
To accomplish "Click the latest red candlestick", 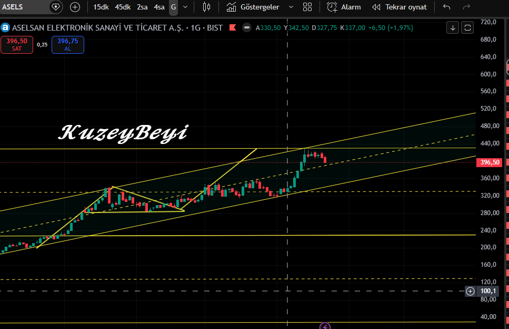I will pos(325,159).
